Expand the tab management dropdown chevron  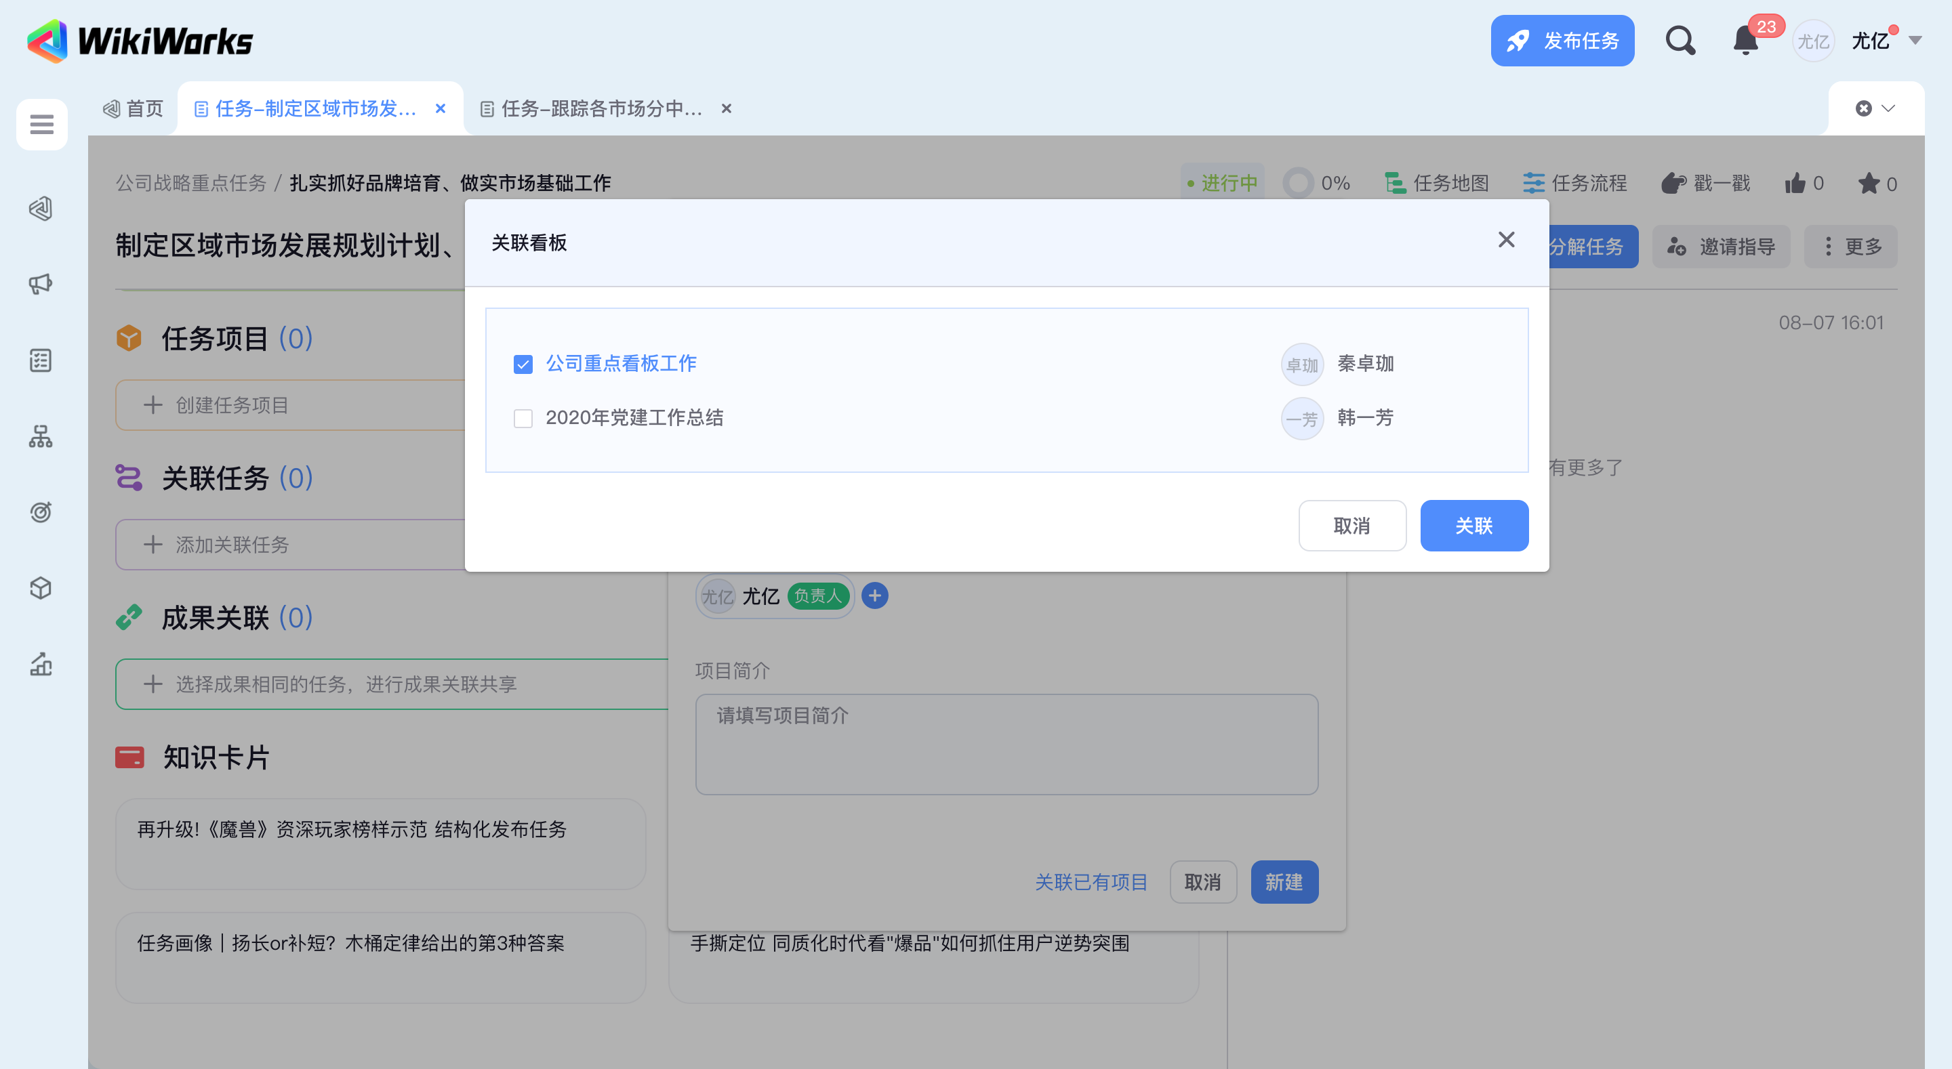tap(1888, 108)
